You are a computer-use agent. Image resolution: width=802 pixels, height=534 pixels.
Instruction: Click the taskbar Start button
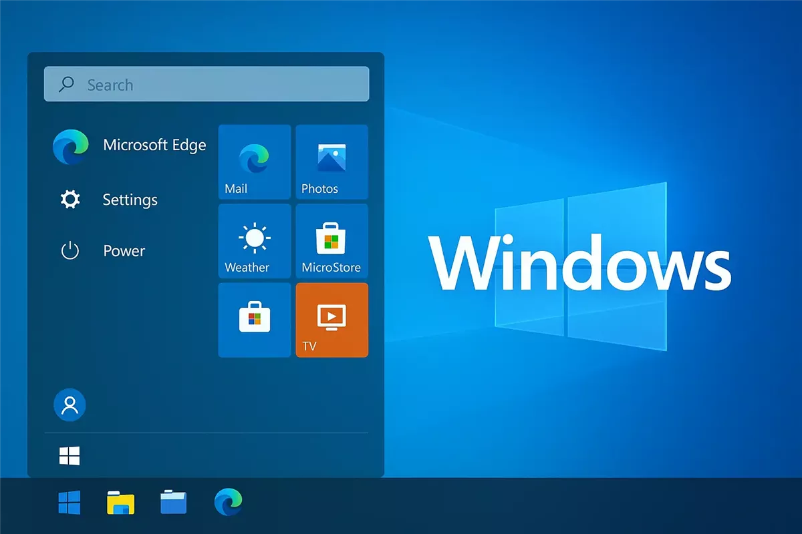coord(70,502)
